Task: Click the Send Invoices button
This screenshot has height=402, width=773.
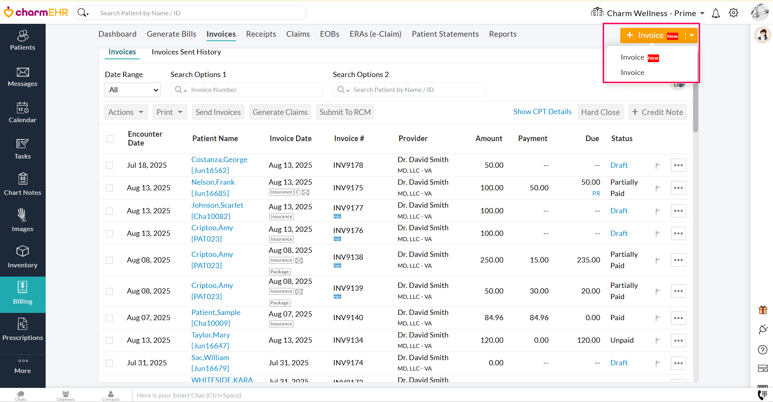Action: (218, 112)
